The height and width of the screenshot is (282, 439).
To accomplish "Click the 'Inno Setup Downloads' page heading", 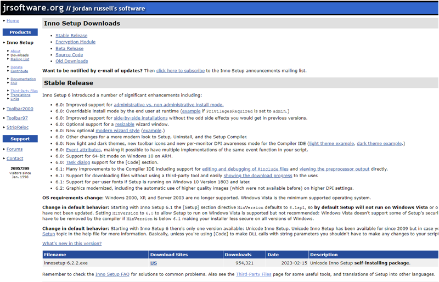I will (x=82, y=23).
